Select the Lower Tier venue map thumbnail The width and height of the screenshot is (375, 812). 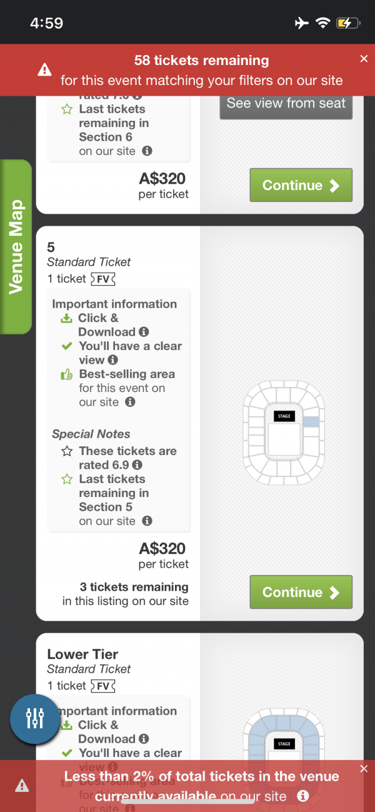point(284,738)
